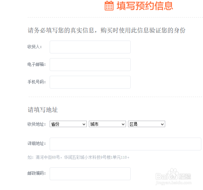Click the 填写预约信息 heading text
This screenshot has width=203, height=190.
tap(145, 6)
